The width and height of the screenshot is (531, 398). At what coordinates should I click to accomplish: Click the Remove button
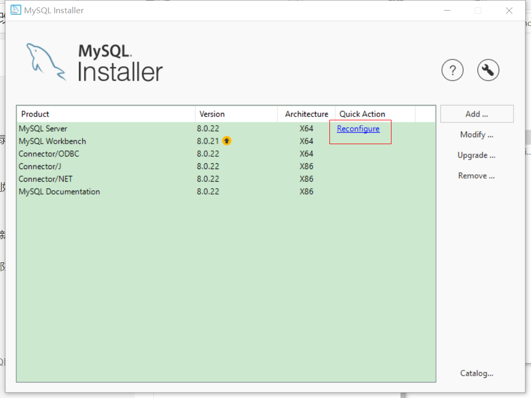click(x=476, y=175)
